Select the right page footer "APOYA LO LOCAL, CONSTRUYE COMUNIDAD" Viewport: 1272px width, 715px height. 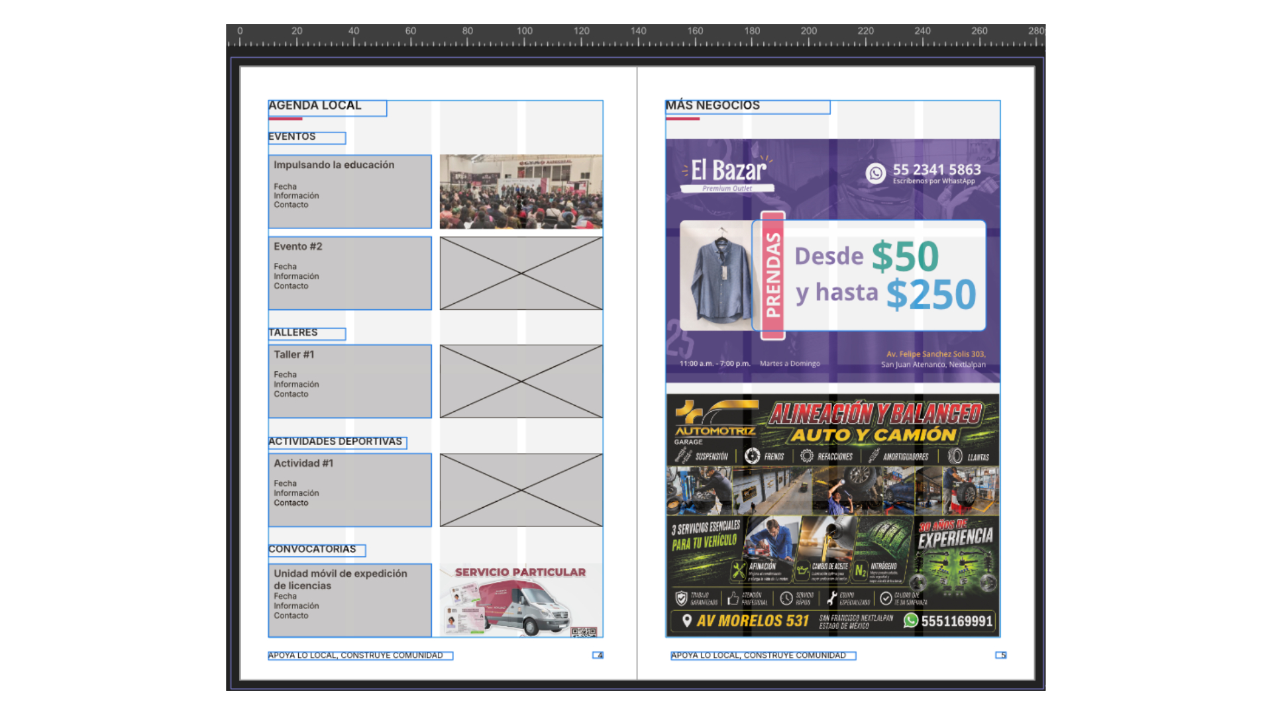(x=763, y=655)
